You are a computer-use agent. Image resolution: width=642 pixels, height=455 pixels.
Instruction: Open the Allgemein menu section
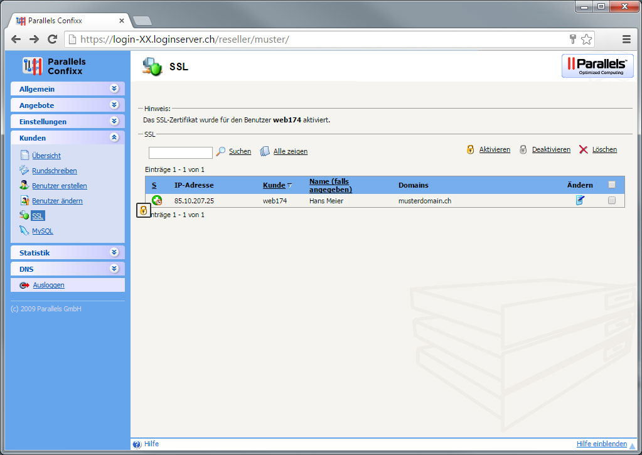tap(68, 89)
